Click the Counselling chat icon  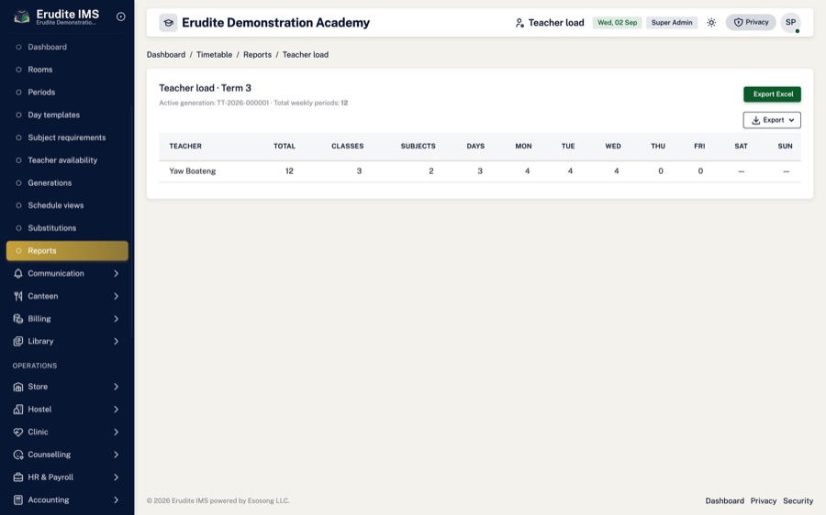[18, 455]
